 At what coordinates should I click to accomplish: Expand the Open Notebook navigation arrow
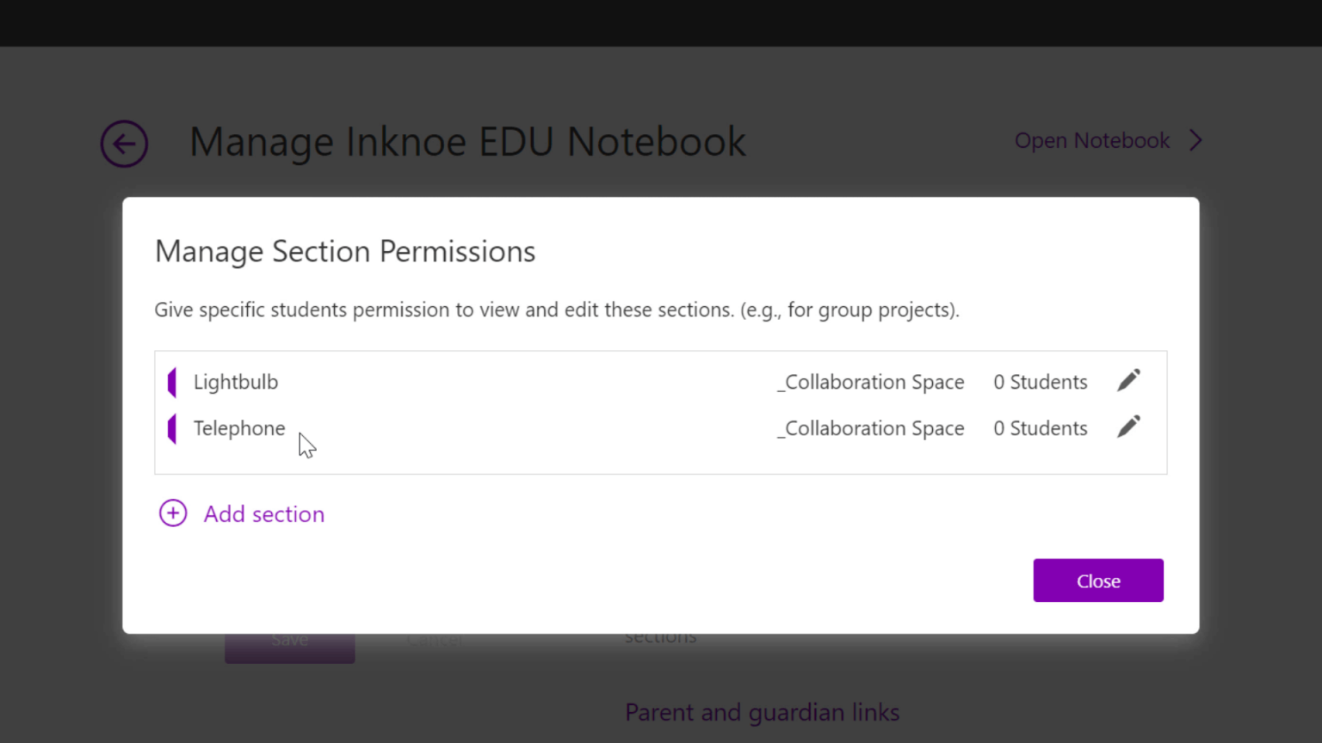click(x=1195, y=140)
